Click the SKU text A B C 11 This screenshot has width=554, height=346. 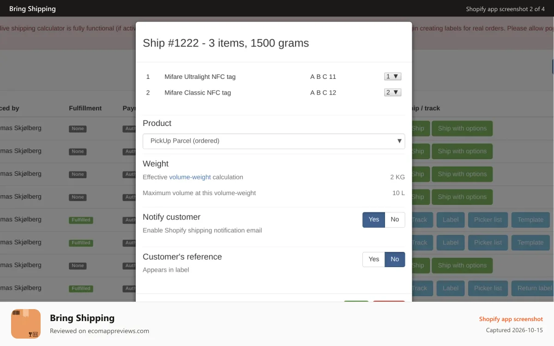(x=323, y=77)
